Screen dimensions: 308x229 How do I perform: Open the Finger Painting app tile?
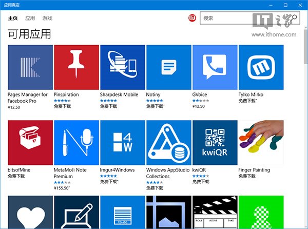(x=261, y=143)
